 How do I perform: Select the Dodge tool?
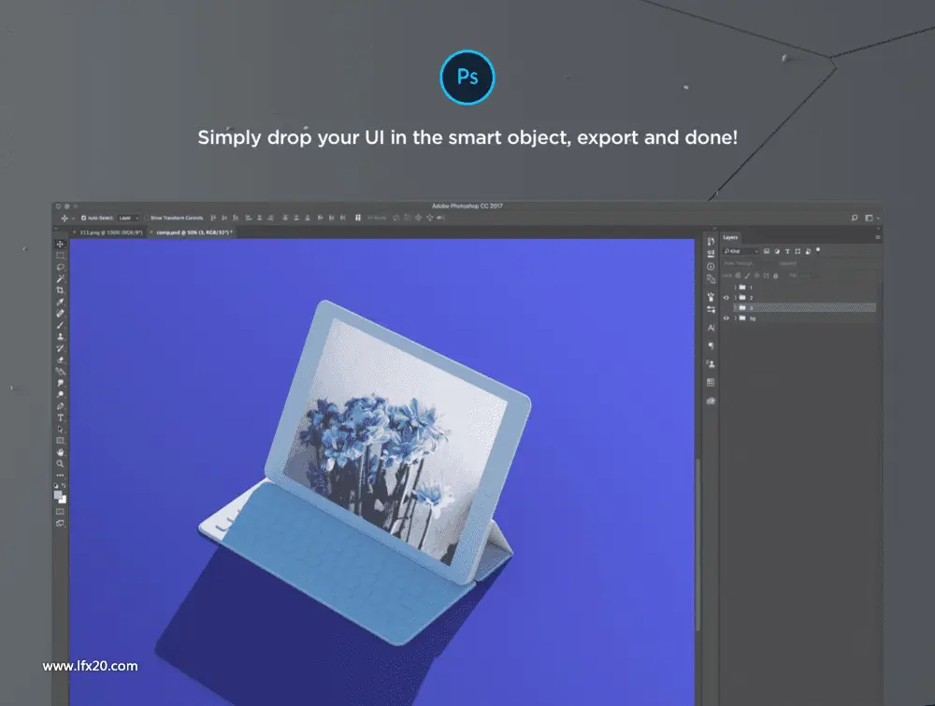(60, 394)
